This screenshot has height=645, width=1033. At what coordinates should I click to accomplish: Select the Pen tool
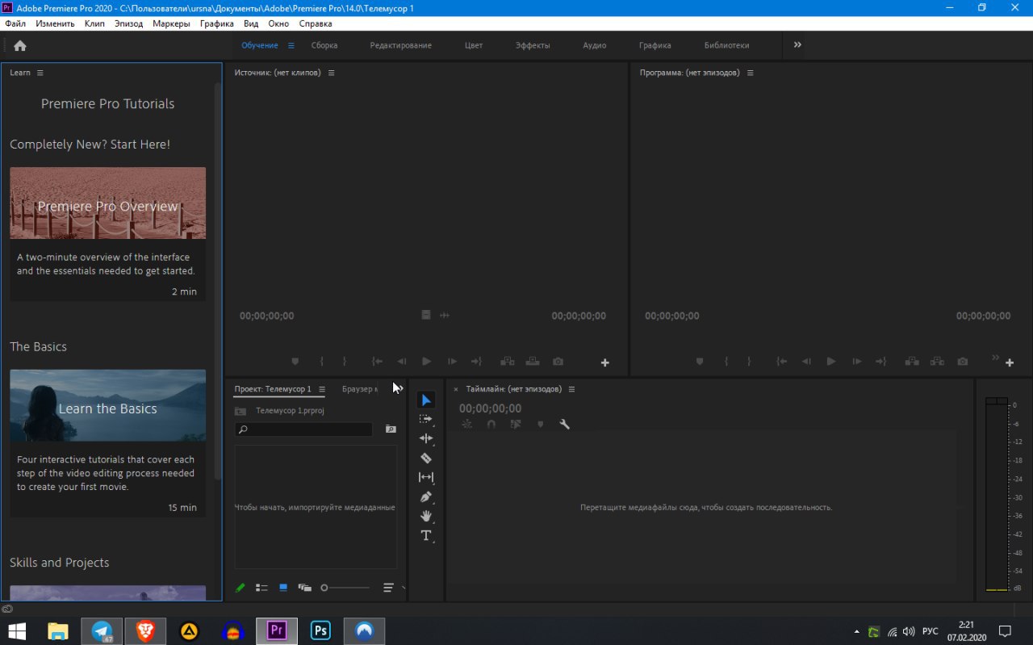coord(426,496)
